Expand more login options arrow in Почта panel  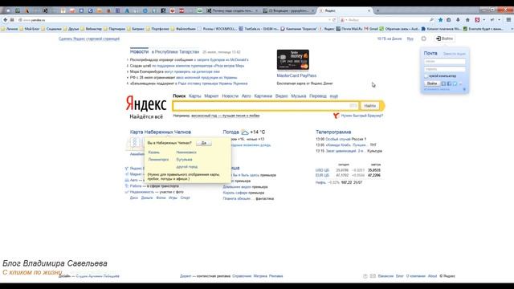[460, 83]
